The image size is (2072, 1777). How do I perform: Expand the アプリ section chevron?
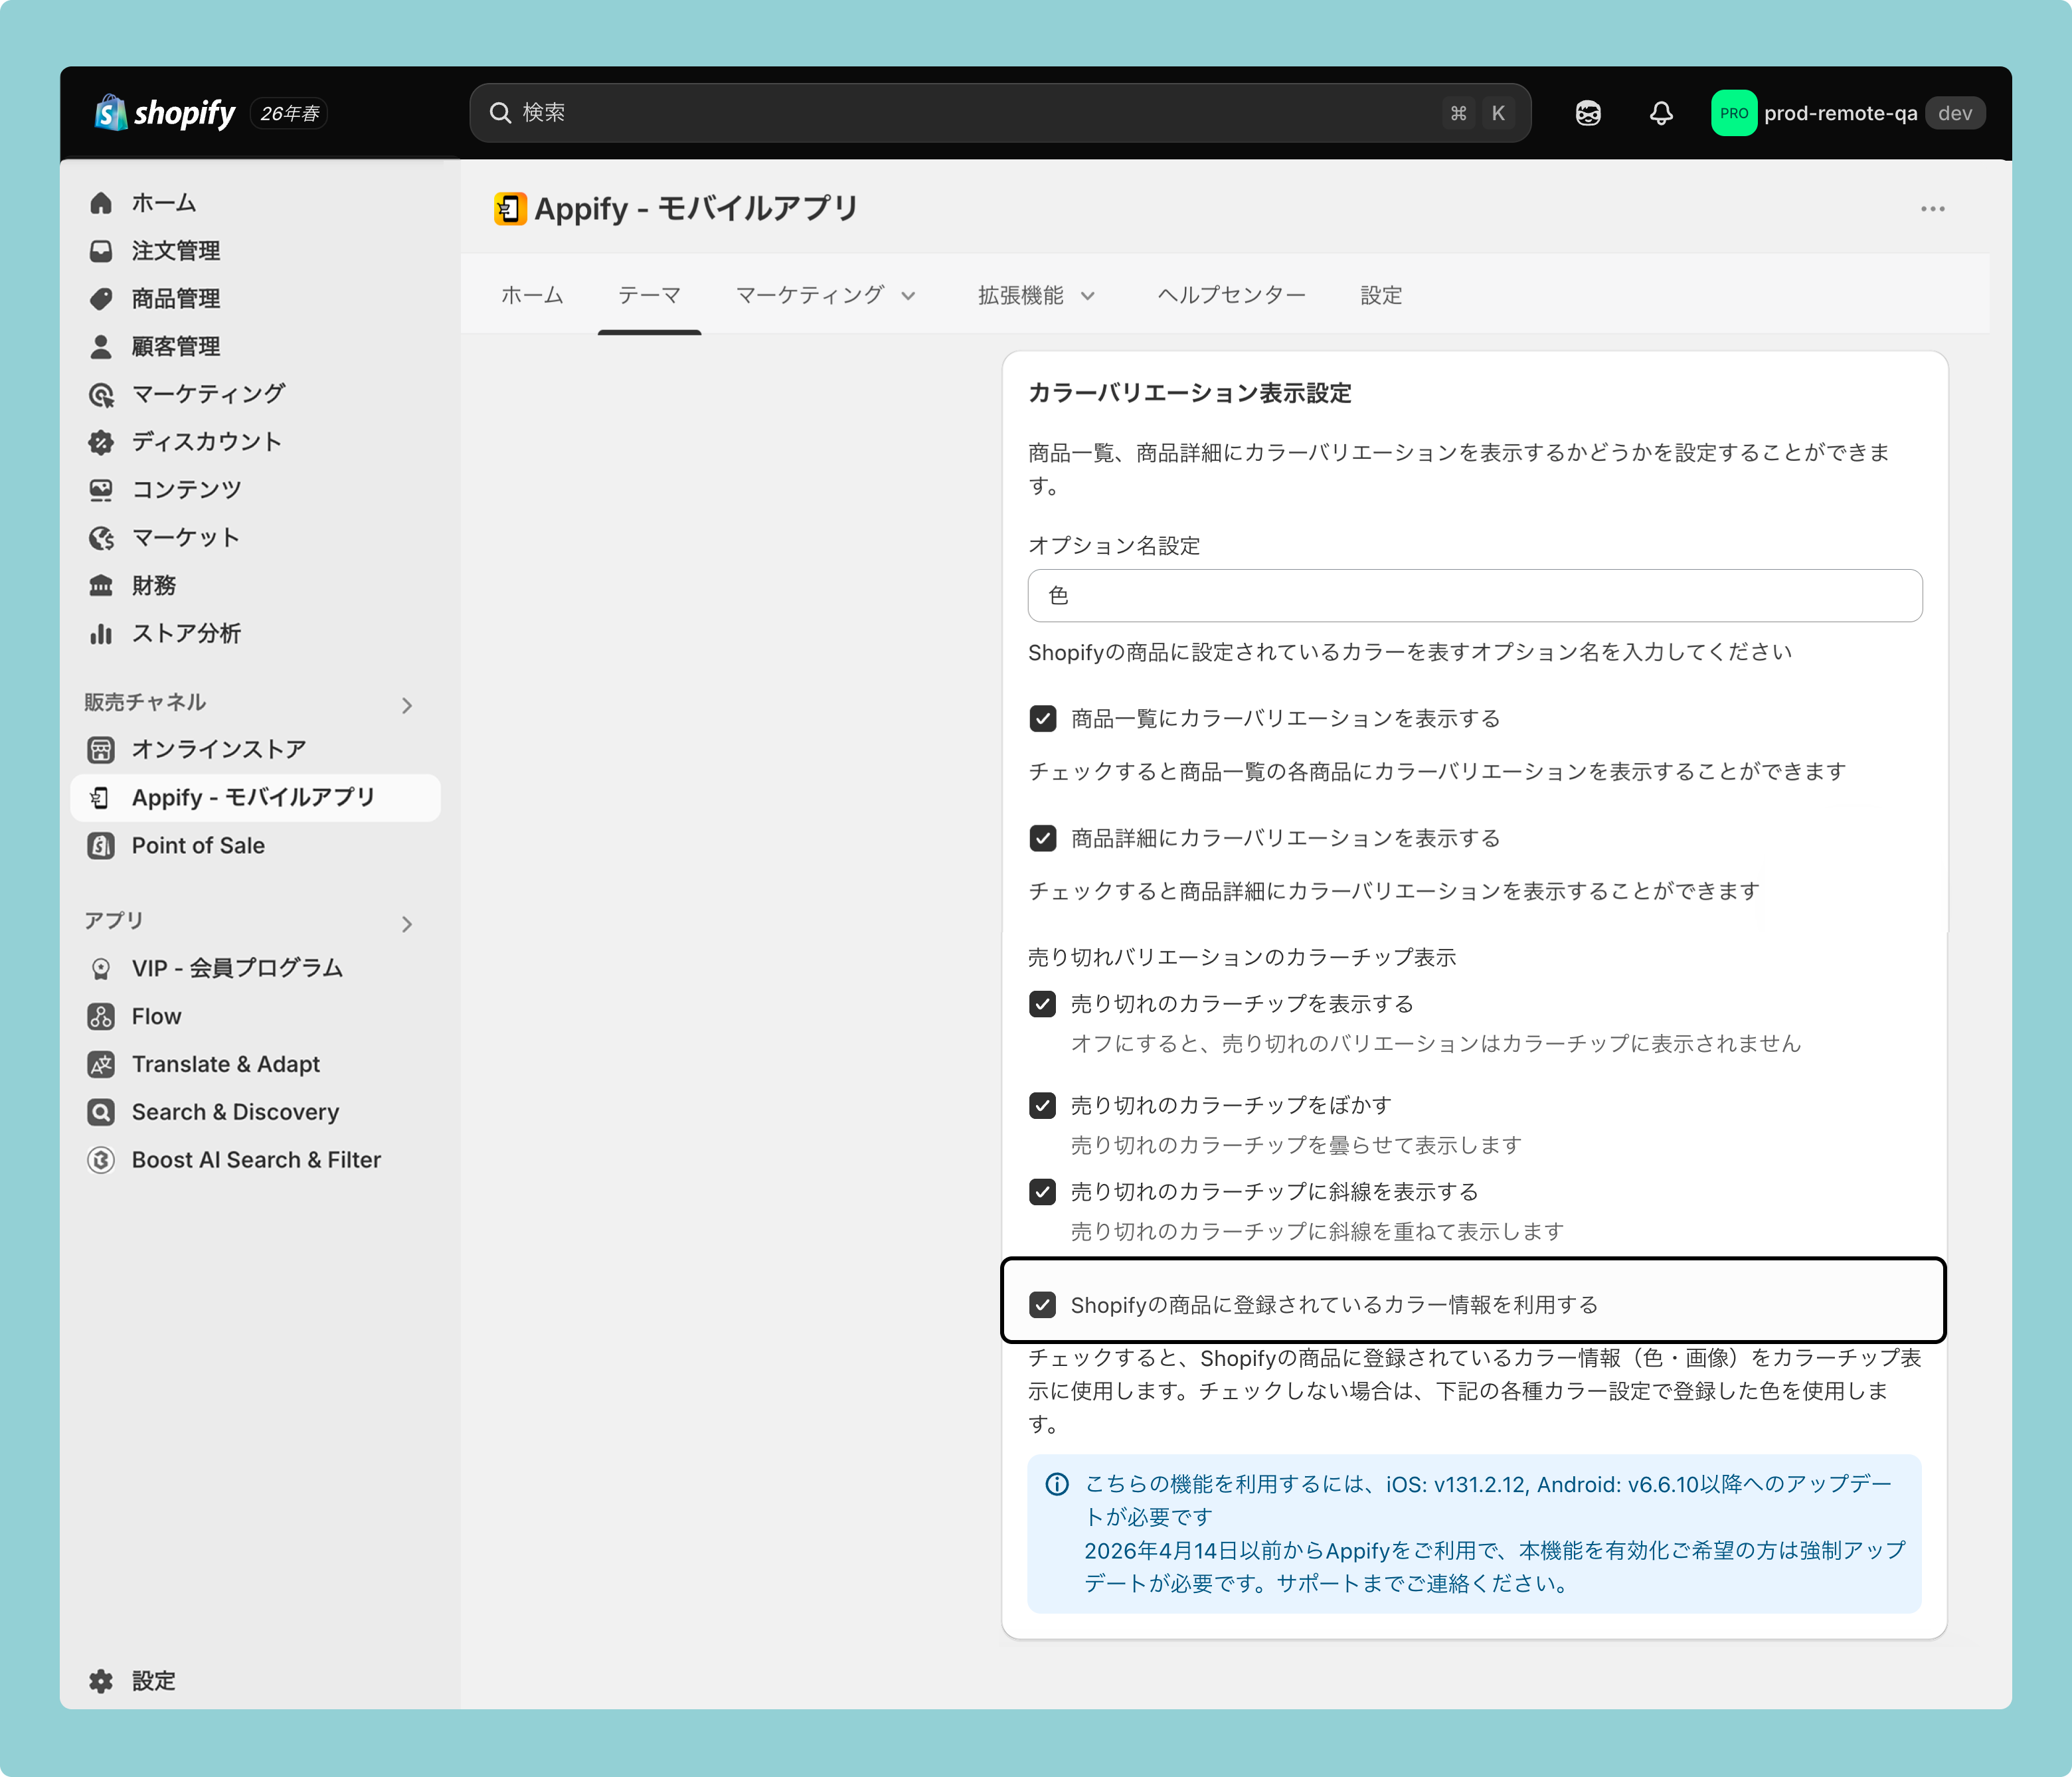[407, 923]
